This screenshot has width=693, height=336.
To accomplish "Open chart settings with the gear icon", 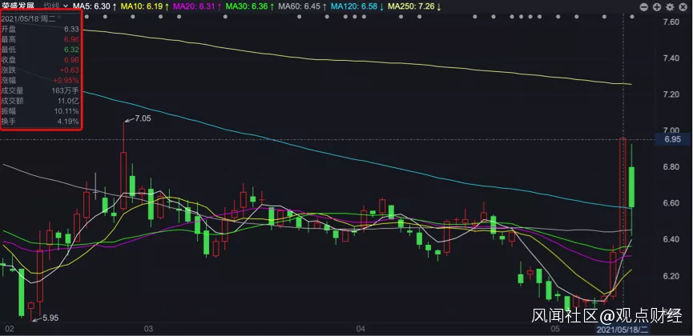I will click(x=670, y=7).
